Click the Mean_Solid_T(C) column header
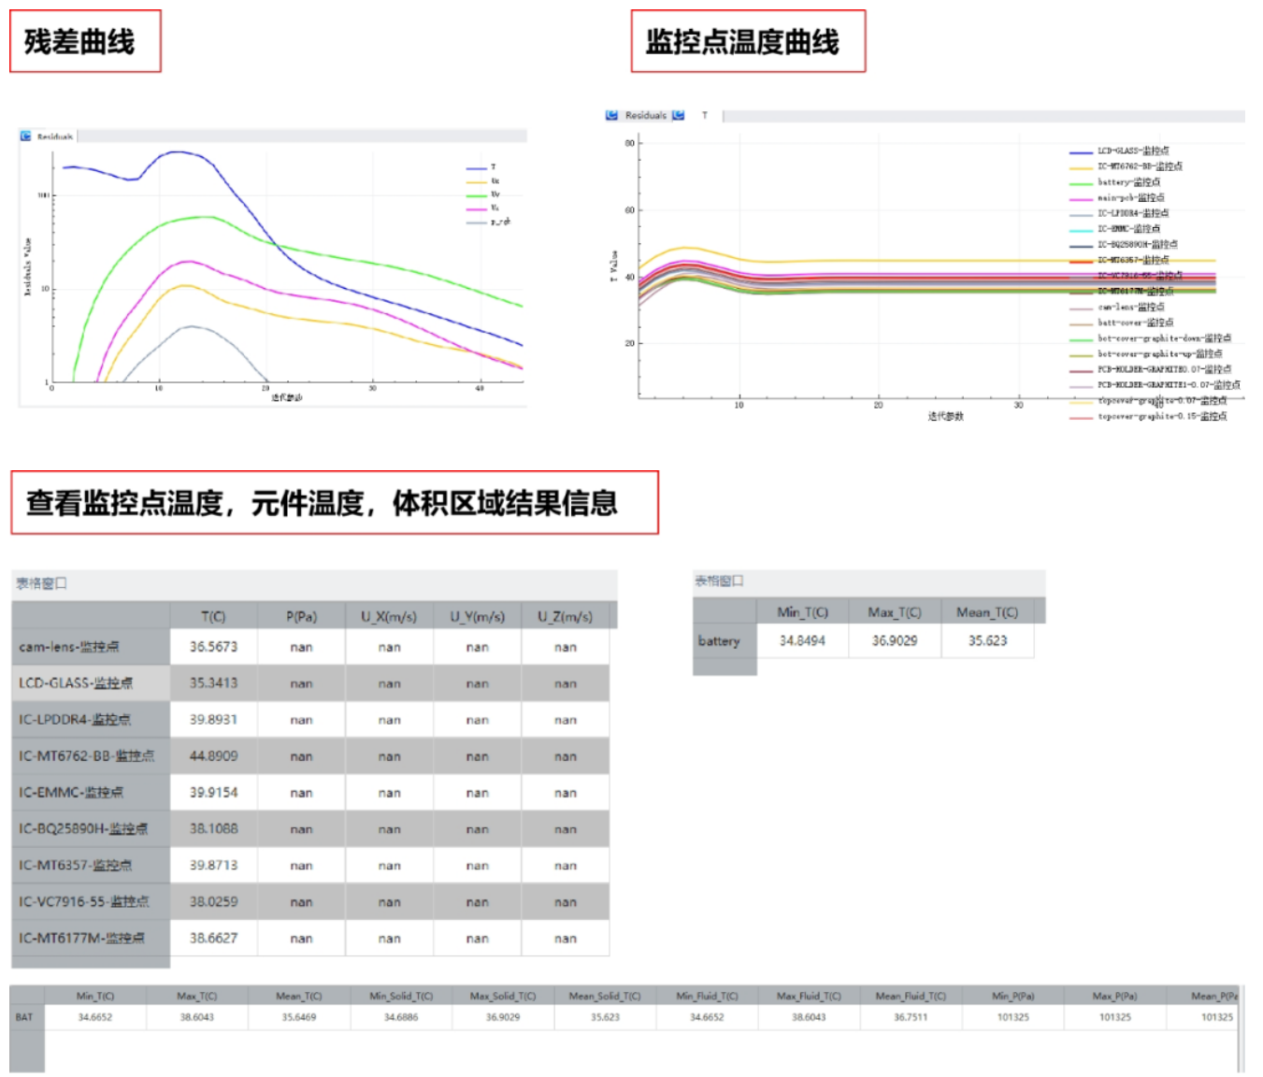This screenshot has width=1263, height=1077. tap(605, 997)
